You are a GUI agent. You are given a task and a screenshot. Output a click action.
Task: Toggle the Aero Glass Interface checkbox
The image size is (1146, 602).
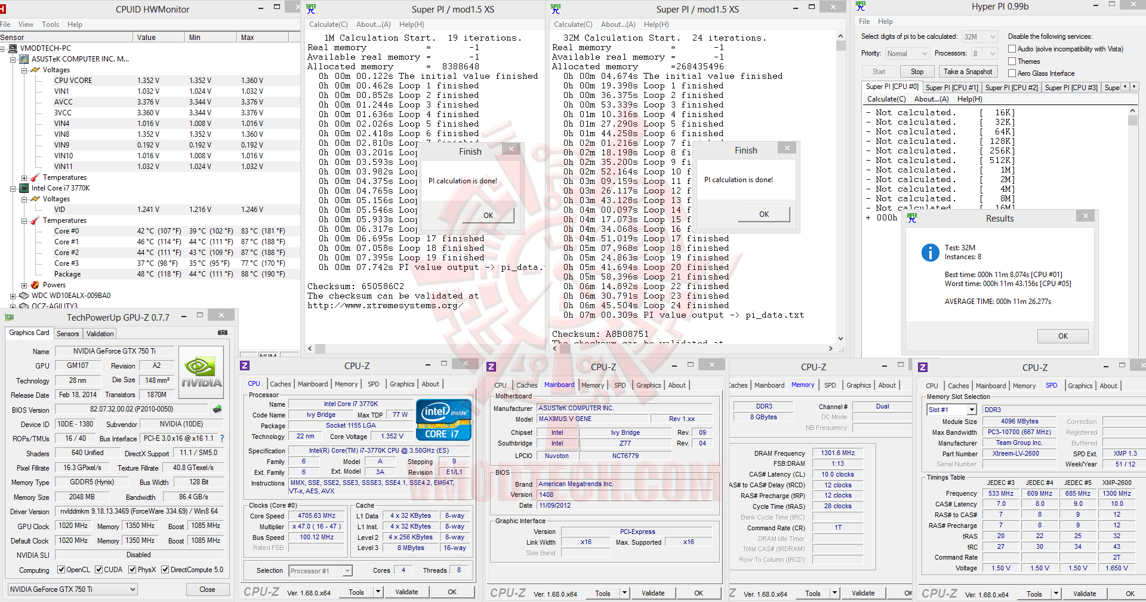pyautogui.click(x=1012, y=73)
